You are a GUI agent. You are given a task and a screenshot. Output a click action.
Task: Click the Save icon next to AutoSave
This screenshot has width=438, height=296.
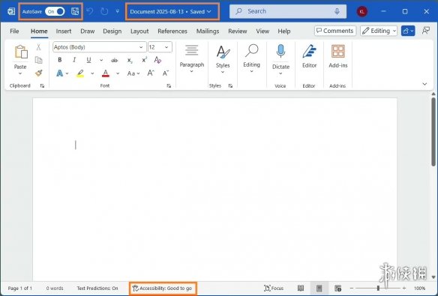(75, 11)
